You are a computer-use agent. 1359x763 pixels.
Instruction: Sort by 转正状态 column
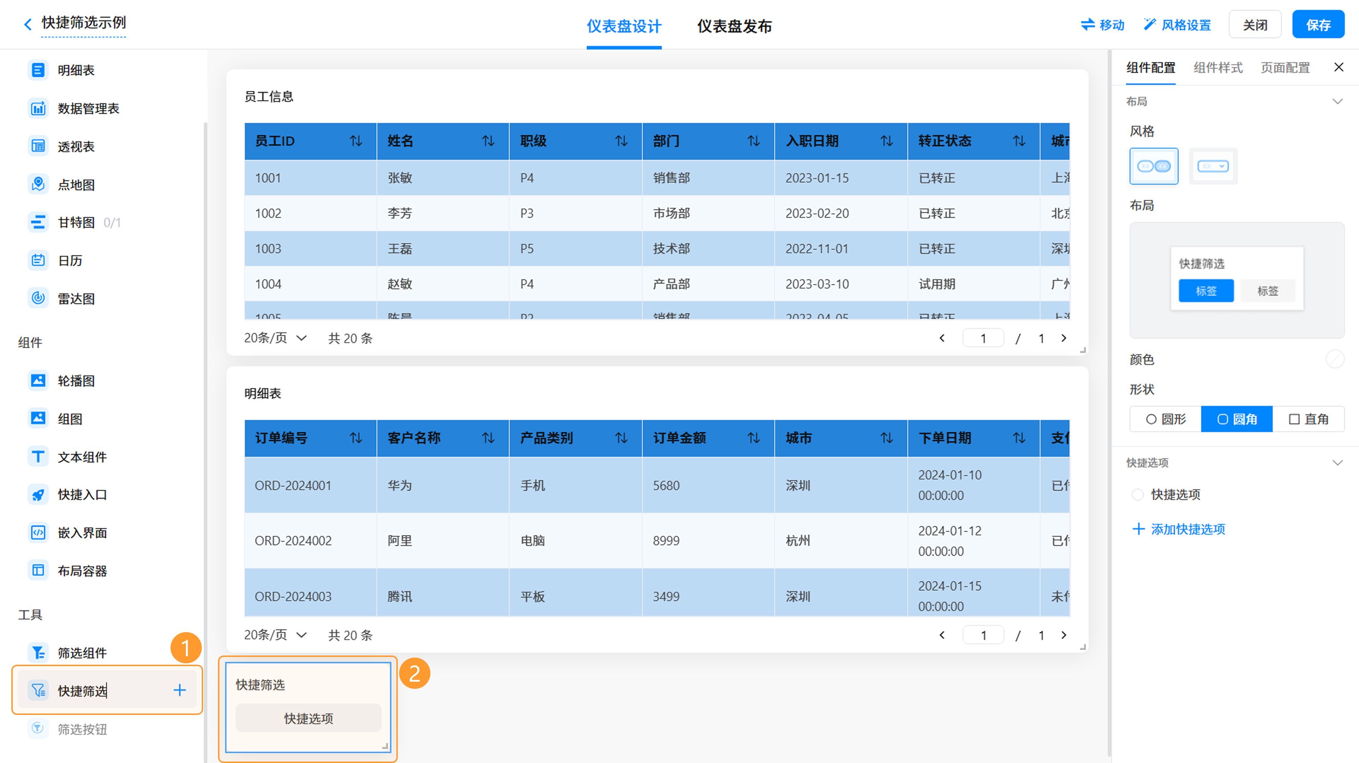(x=1019, y=141)
